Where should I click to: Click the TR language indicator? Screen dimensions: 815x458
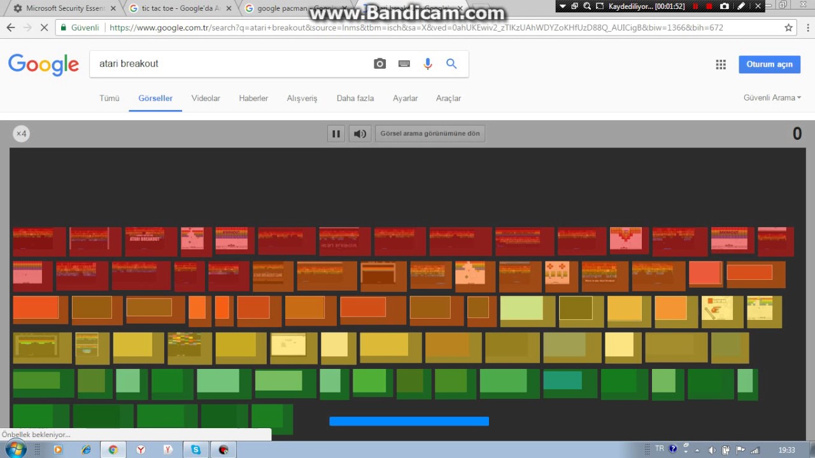click(x=659, y=448)
